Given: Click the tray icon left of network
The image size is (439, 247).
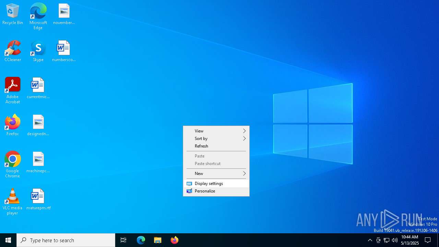Looking at the screenshot, I should point(378,240).
